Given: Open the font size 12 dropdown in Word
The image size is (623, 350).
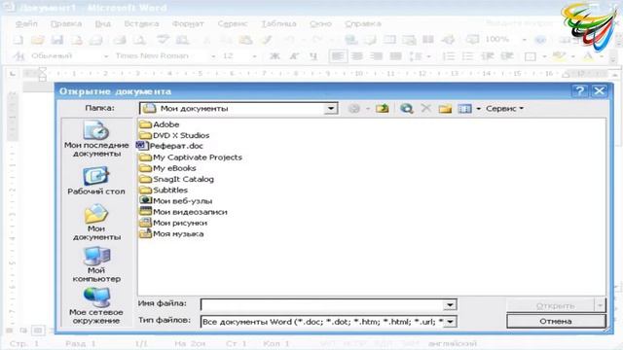Looking at the screenshot, I should [x=254, y=56].
